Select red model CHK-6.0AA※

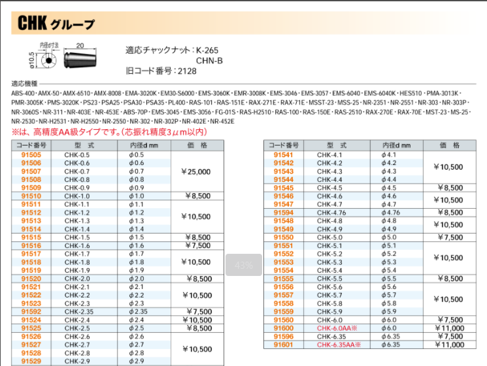(x=337, y=328)
